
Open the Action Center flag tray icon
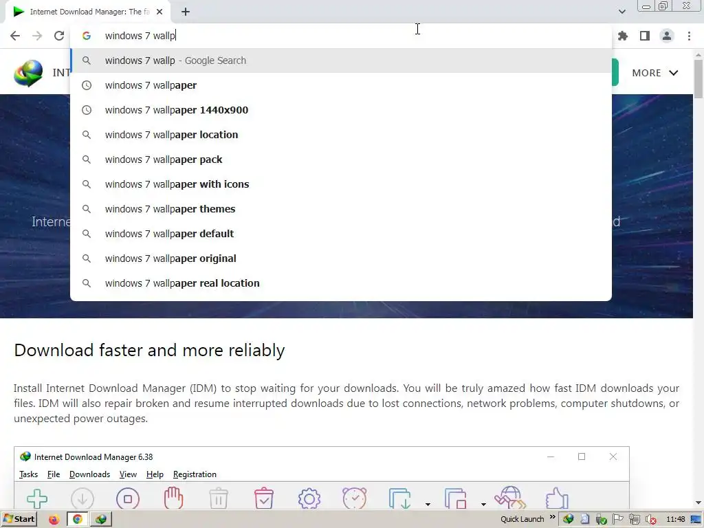(x=618, y=520)
